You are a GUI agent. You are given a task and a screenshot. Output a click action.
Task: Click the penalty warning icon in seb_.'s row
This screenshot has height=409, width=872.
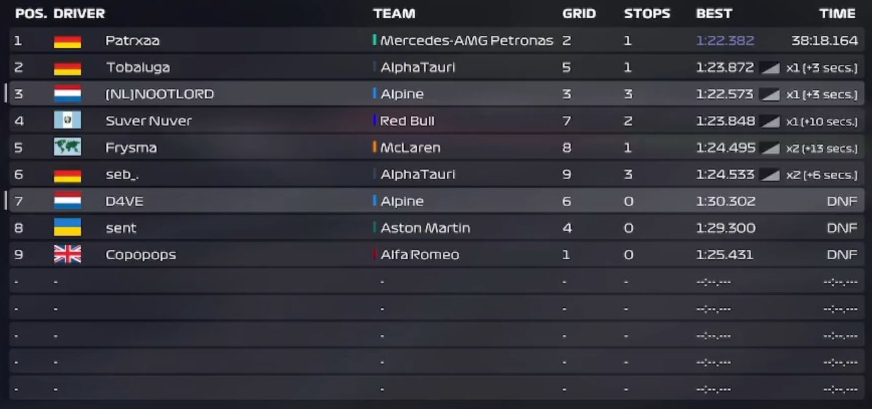[769, 175]
